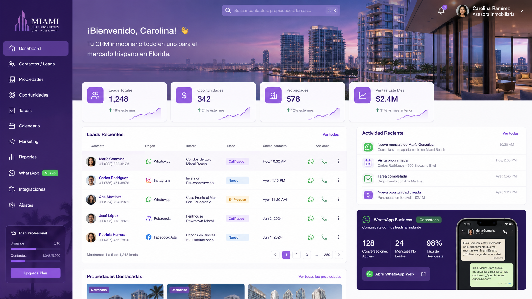Screen dimensions: 532x299
Task: Open more actions for Patricia Herrera
Action: (338, 237)
